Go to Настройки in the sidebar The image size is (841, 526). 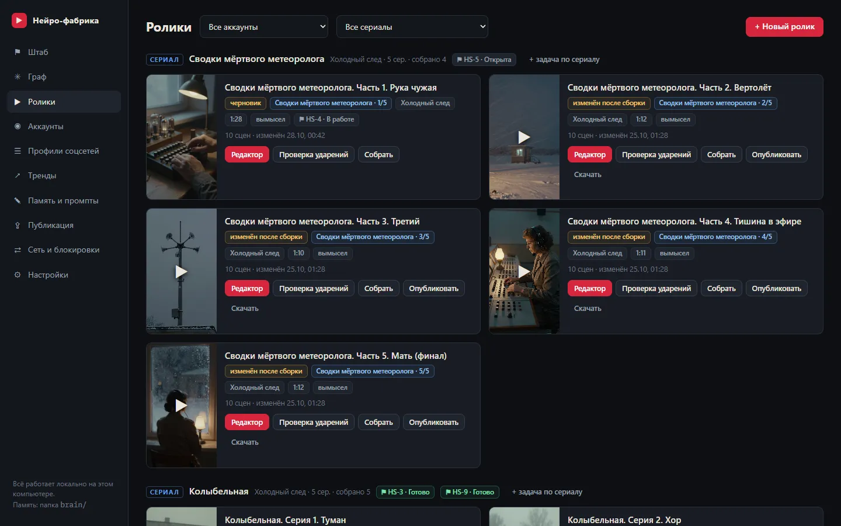click(64, 275)
